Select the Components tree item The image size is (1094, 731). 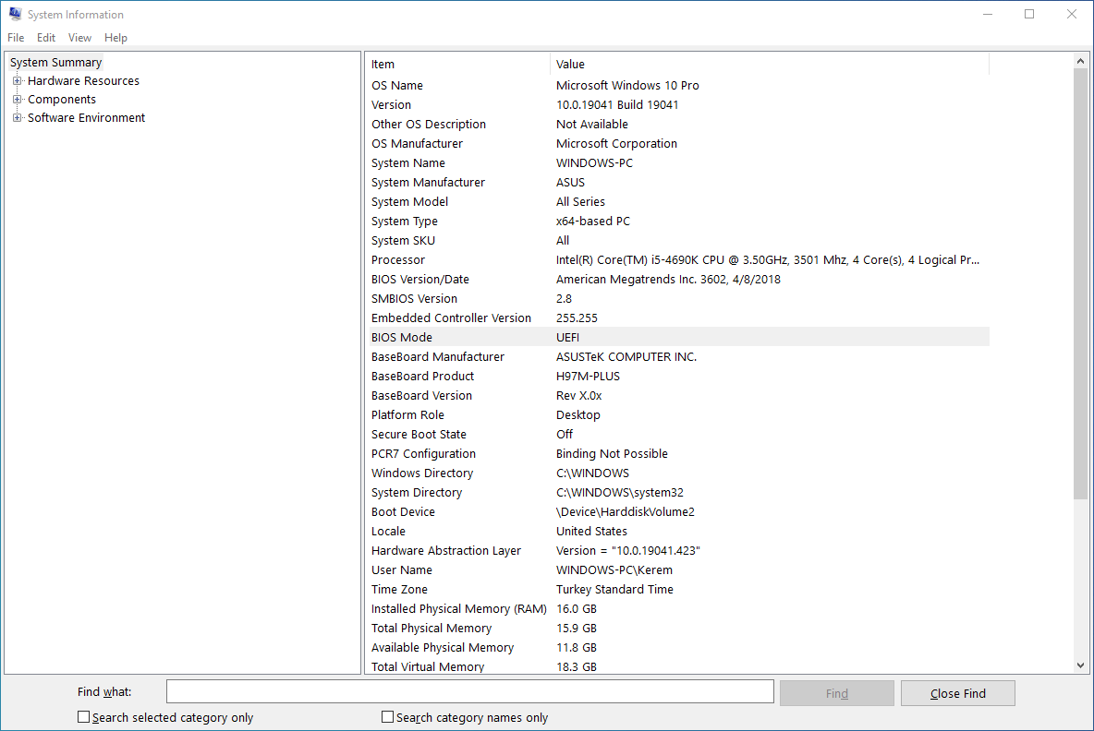pos(61,99)
